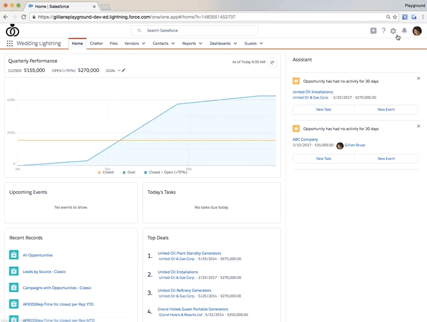Open the Guests tab
The height and width of the screenshot is (322, 427).
[250, 44]
